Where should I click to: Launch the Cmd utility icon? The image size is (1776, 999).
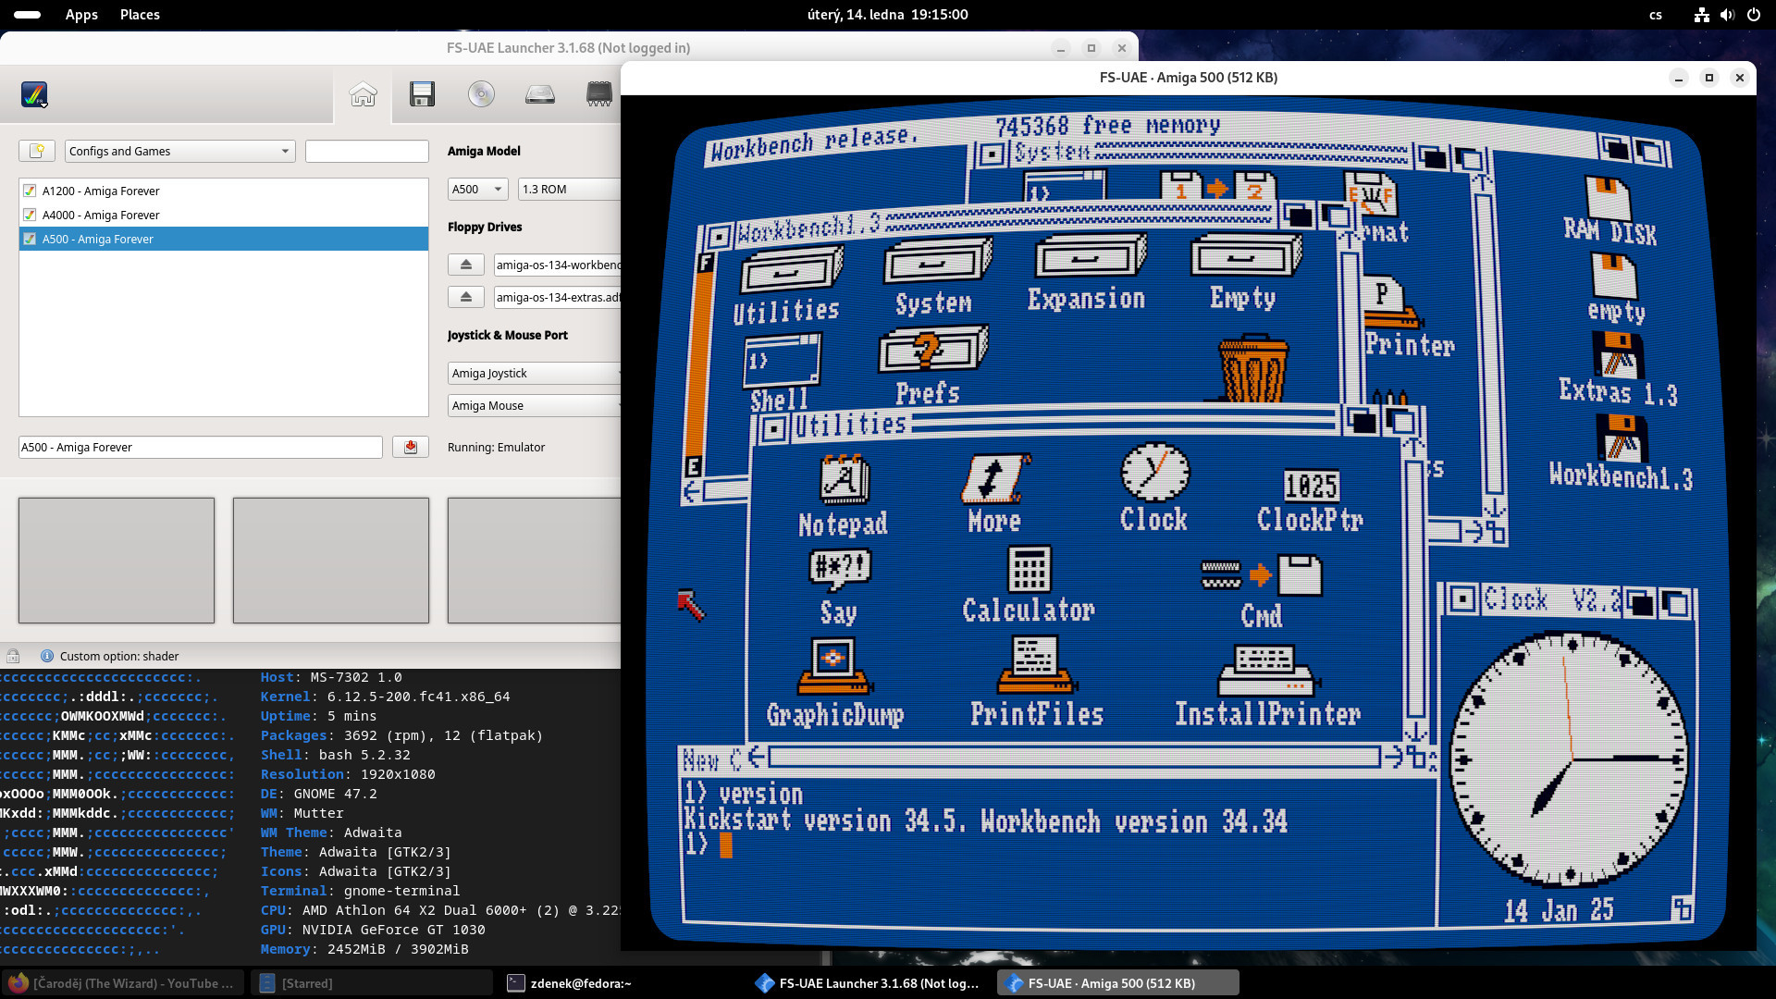point(1261,574)
